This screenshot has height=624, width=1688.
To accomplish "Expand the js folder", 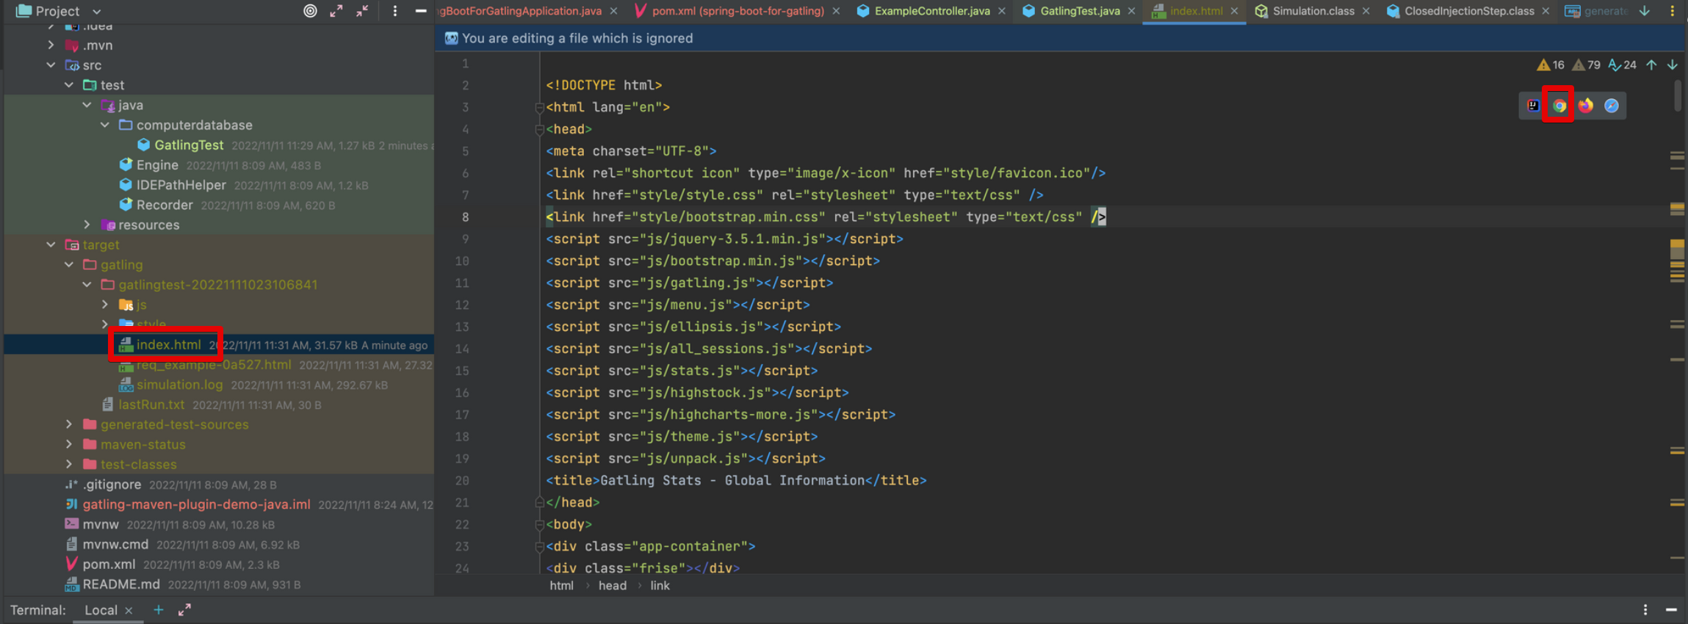I will [x=105, y=304].
